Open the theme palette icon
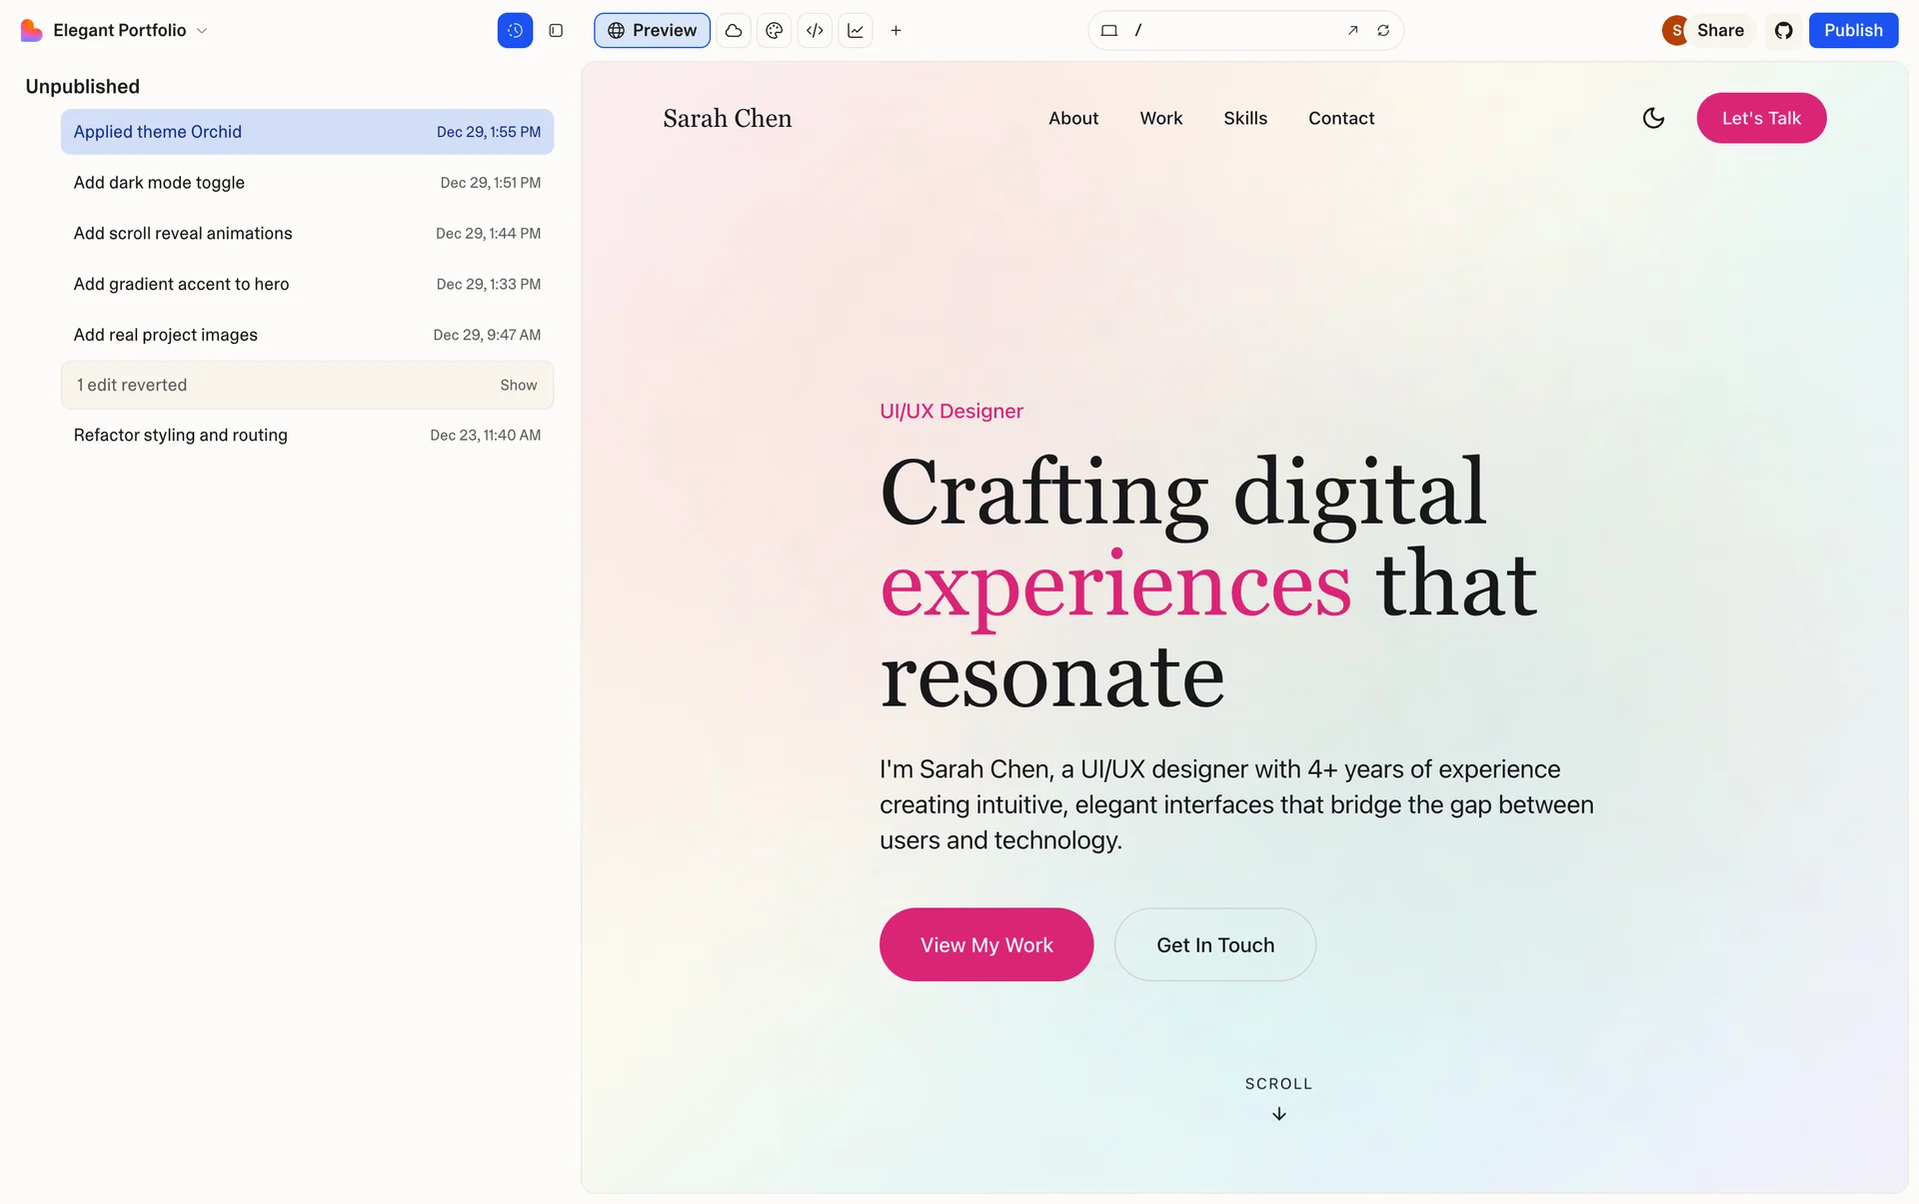The image size is (1919, 1204). pyautogui.click(x=774, y=30)
